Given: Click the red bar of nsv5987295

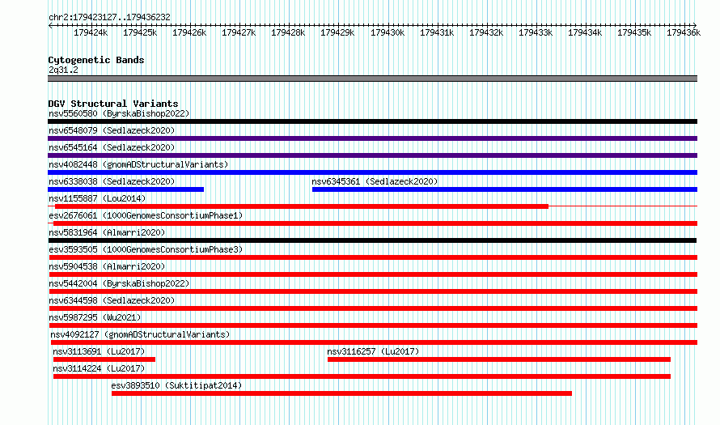Looking at the screenshot, I should click(373, 325).
